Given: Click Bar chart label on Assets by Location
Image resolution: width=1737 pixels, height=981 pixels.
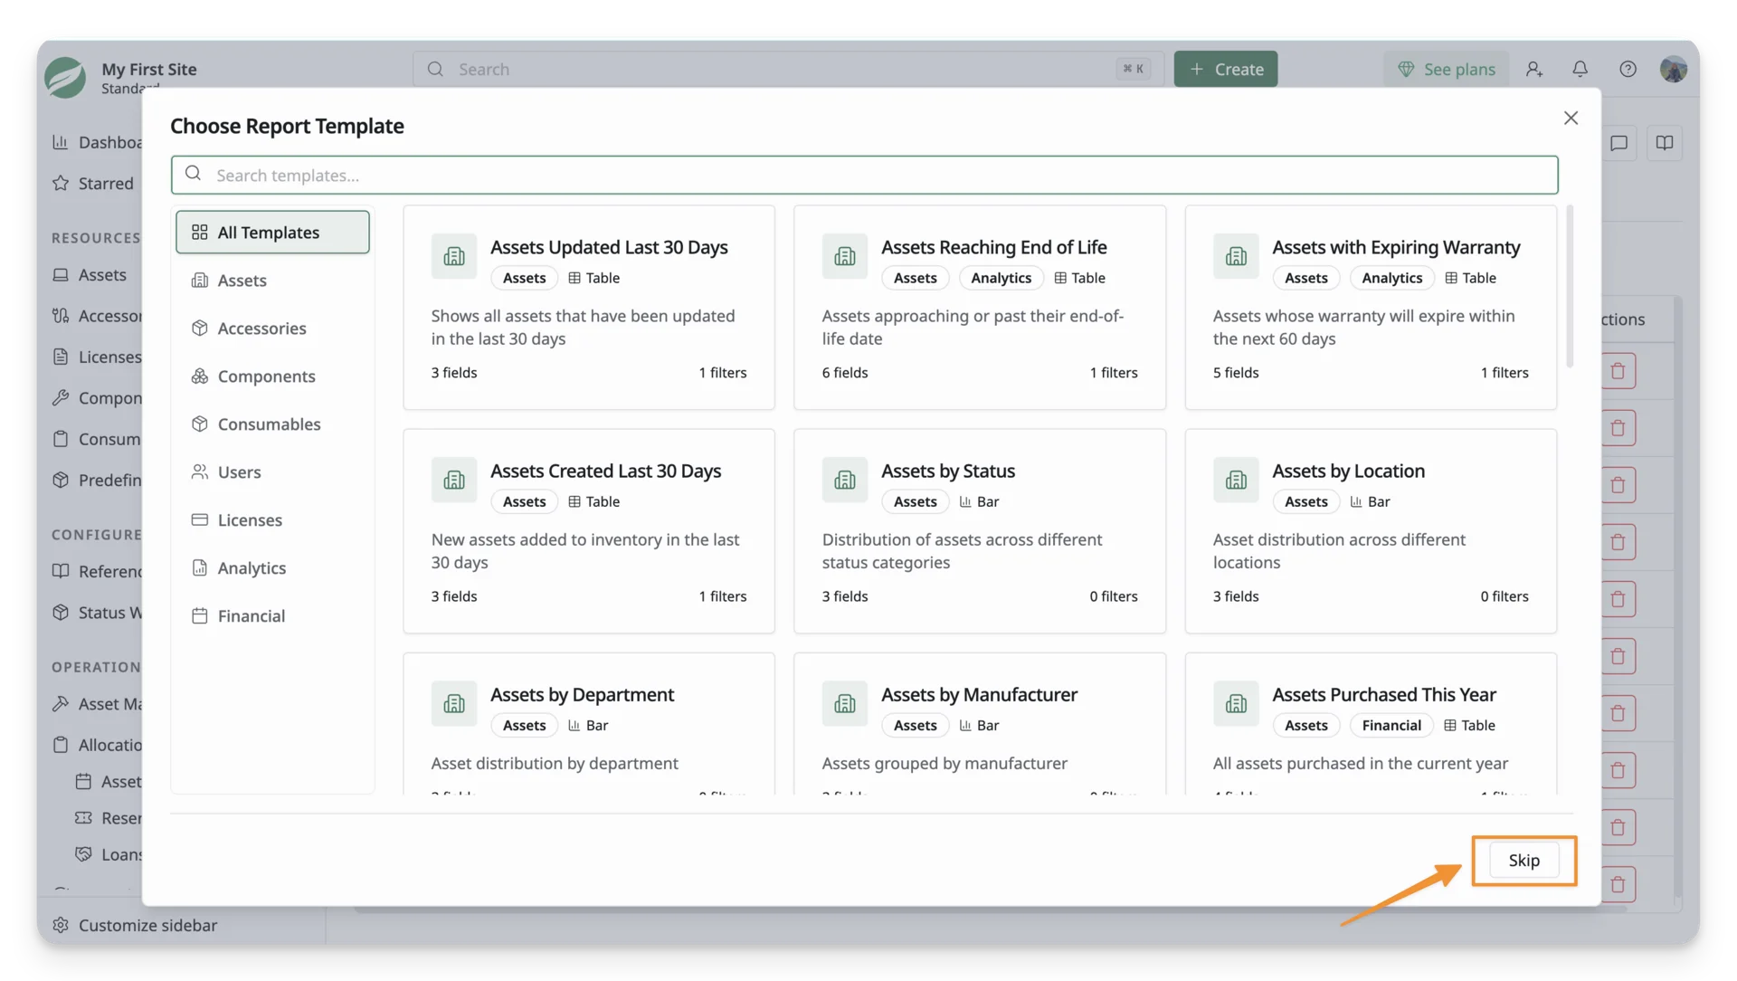Looking at the screenshot, I should tap(1370, 501).
